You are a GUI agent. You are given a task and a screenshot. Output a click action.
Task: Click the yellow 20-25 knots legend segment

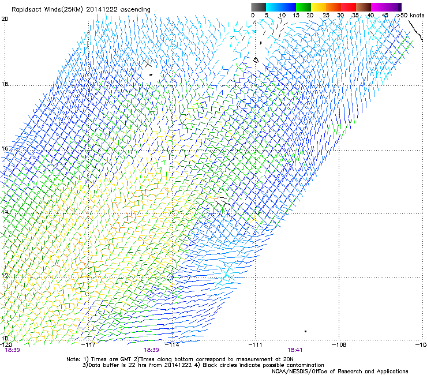click(319, 7)
